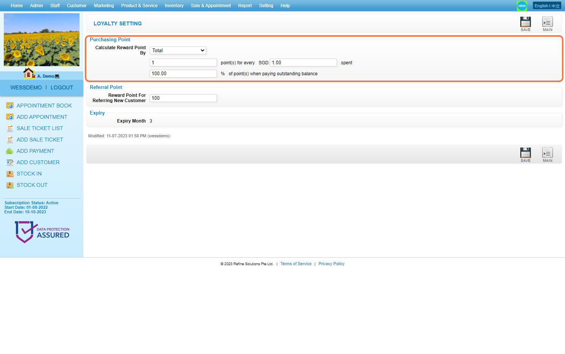Click the sunflower field profile photo
The height and width of the screenshot is (354, 565).
tap(42, 40)
